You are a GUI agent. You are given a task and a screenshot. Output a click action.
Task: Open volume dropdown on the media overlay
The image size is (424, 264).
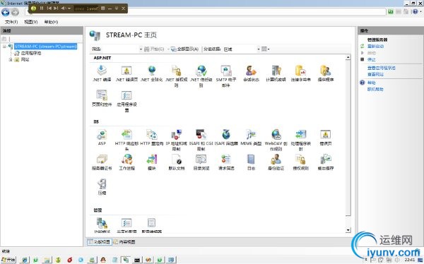tap(69, 8)
